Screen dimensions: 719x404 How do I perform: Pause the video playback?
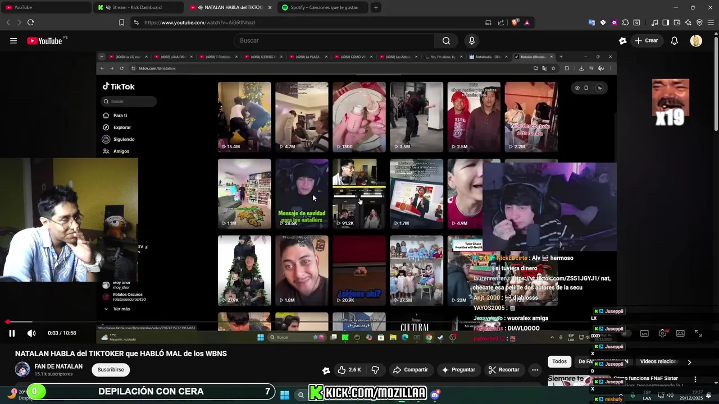coord(12,333)
